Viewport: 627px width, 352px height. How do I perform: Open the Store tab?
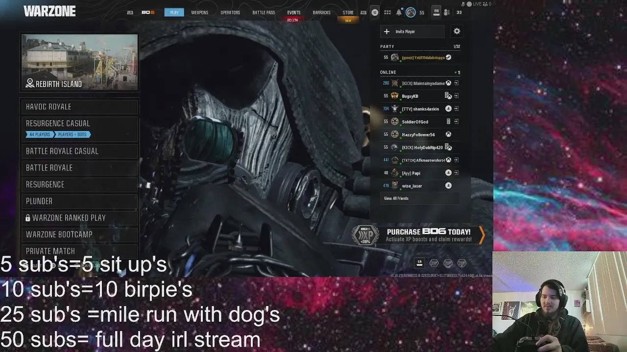(x=348, y=12)
